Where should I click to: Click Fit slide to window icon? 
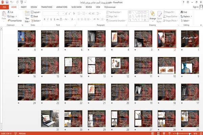point(201,133)
